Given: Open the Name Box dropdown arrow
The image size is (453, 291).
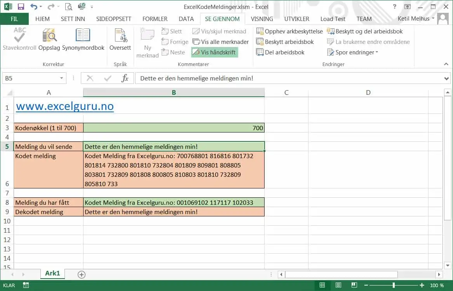Looking at the screenshot, I should [61, 78].
